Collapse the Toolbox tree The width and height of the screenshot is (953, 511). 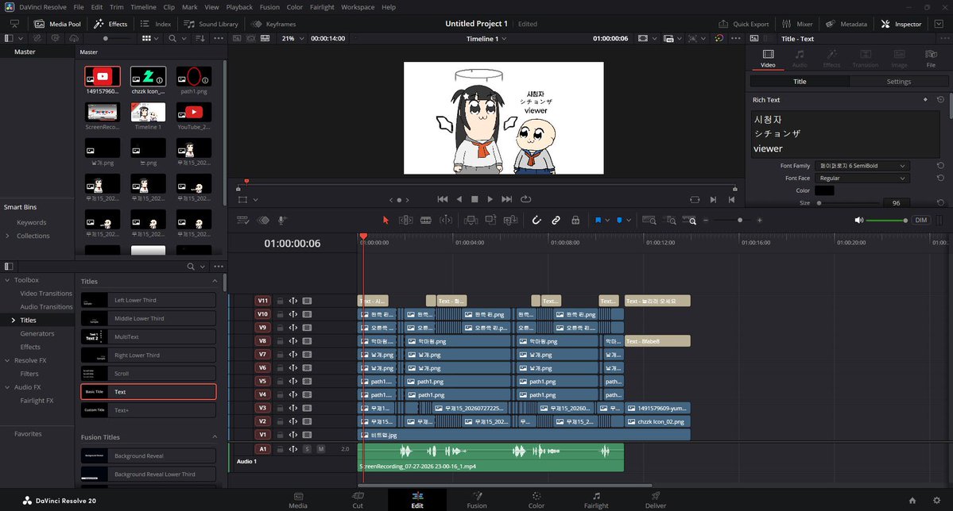coord(7,280)
